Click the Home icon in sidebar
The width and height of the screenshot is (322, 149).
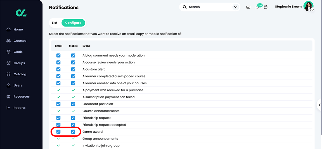tap(8, 30)
